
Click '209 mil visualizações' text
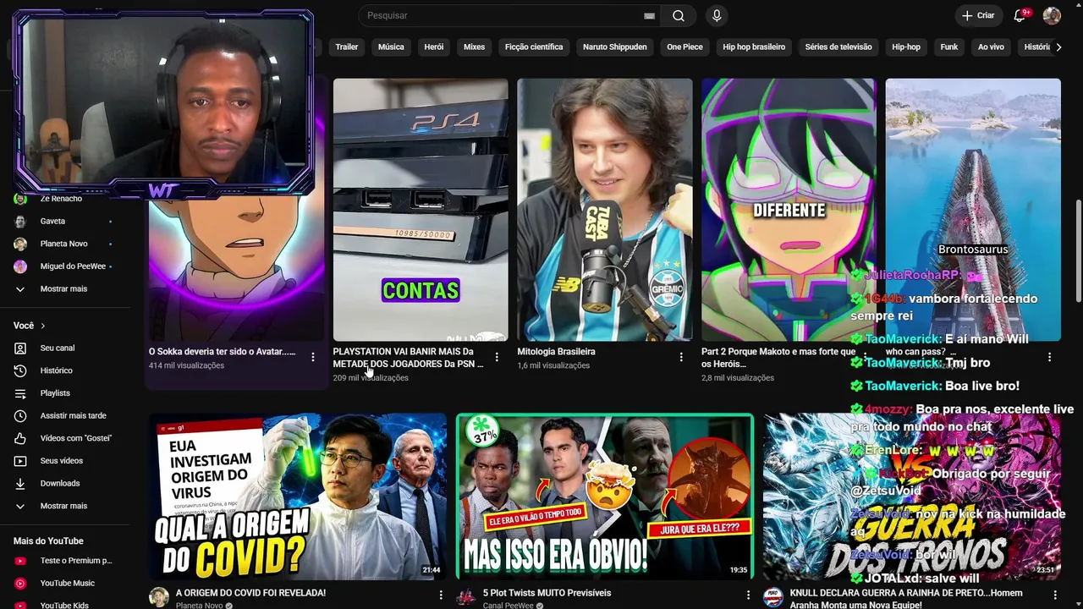point(371,378)
